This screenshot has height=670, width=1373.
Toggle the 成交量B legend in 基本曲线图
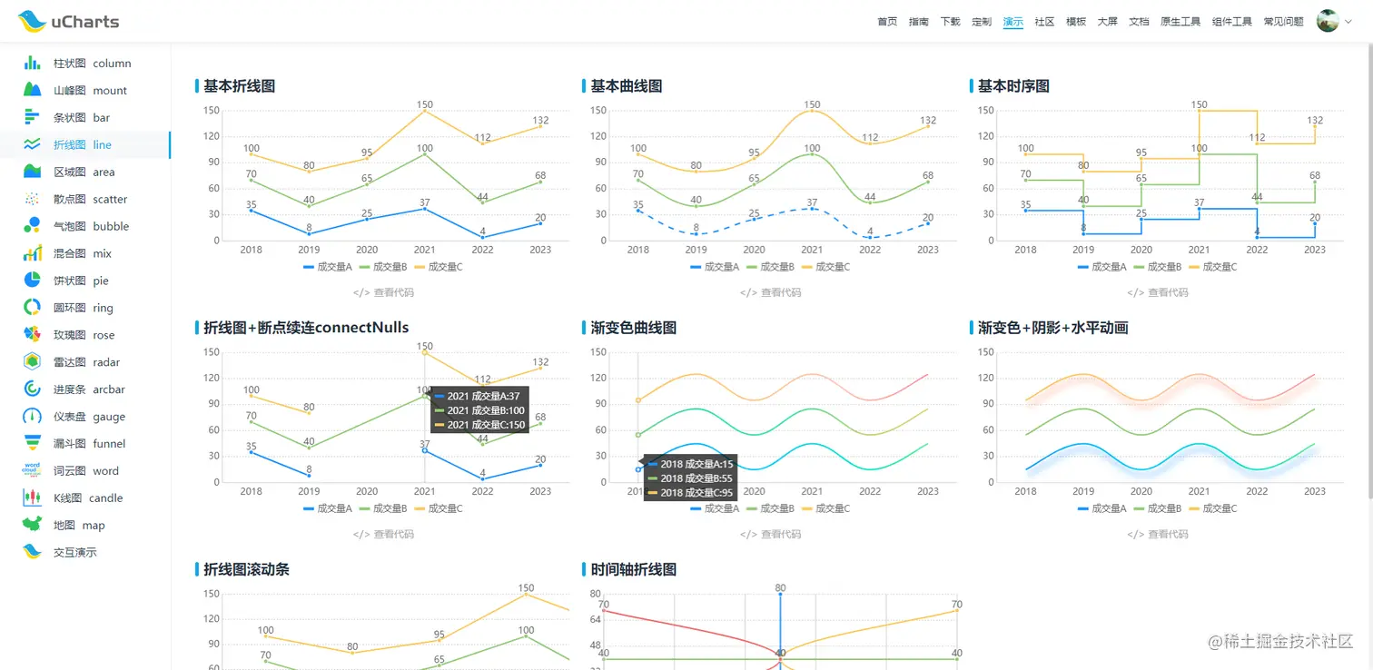[x=772, y=267]
